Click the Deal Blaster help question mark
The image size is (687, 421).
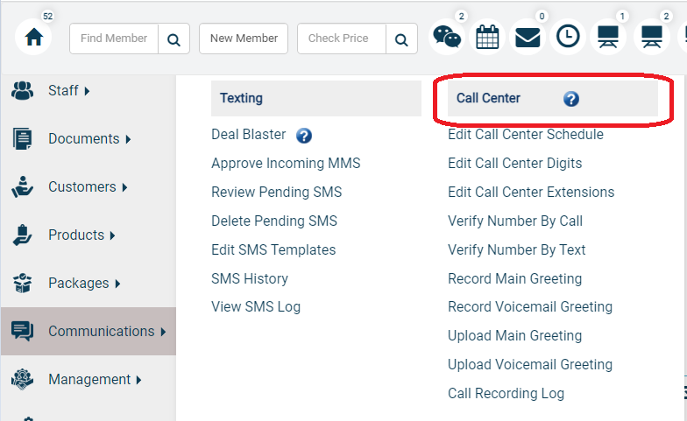coord(303,135)
